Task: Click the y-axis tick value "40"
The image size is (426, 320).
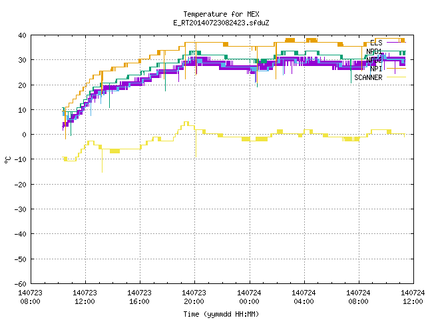Action: tap(22, 35)
